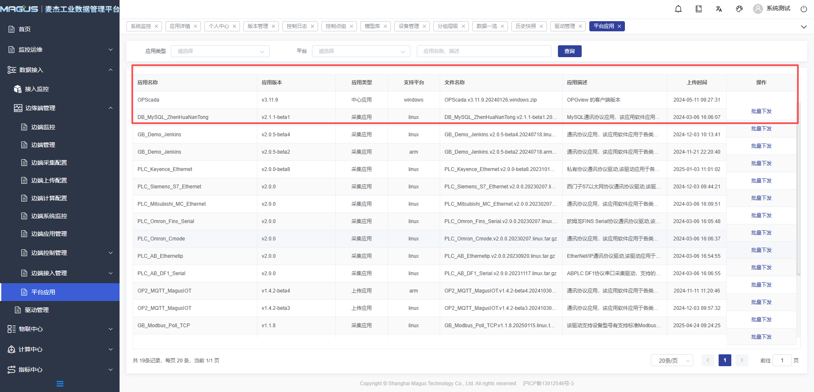This screenshot has width=814, height=392.
Task: Close the 平台应用 tab
Action: pos(619,26)
